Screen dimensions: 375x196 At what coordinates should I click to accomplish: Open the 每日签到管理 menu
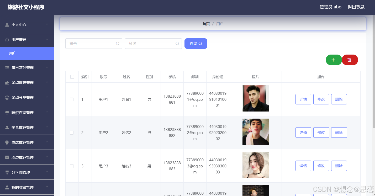(27, 68)
